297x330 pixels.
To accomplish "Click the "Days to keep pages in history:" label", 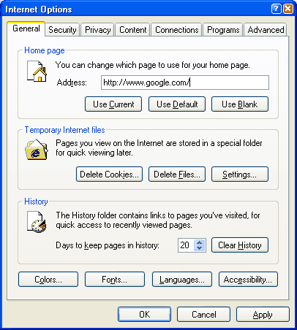I will [108, 245].
